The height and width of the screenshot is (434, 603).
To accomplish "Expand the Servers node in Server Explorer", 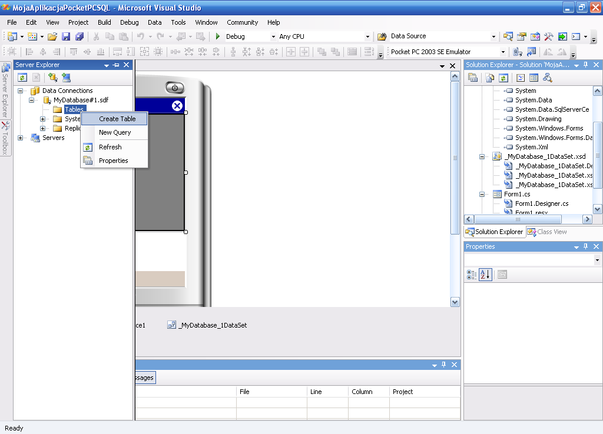I will (x=21, y=138).
